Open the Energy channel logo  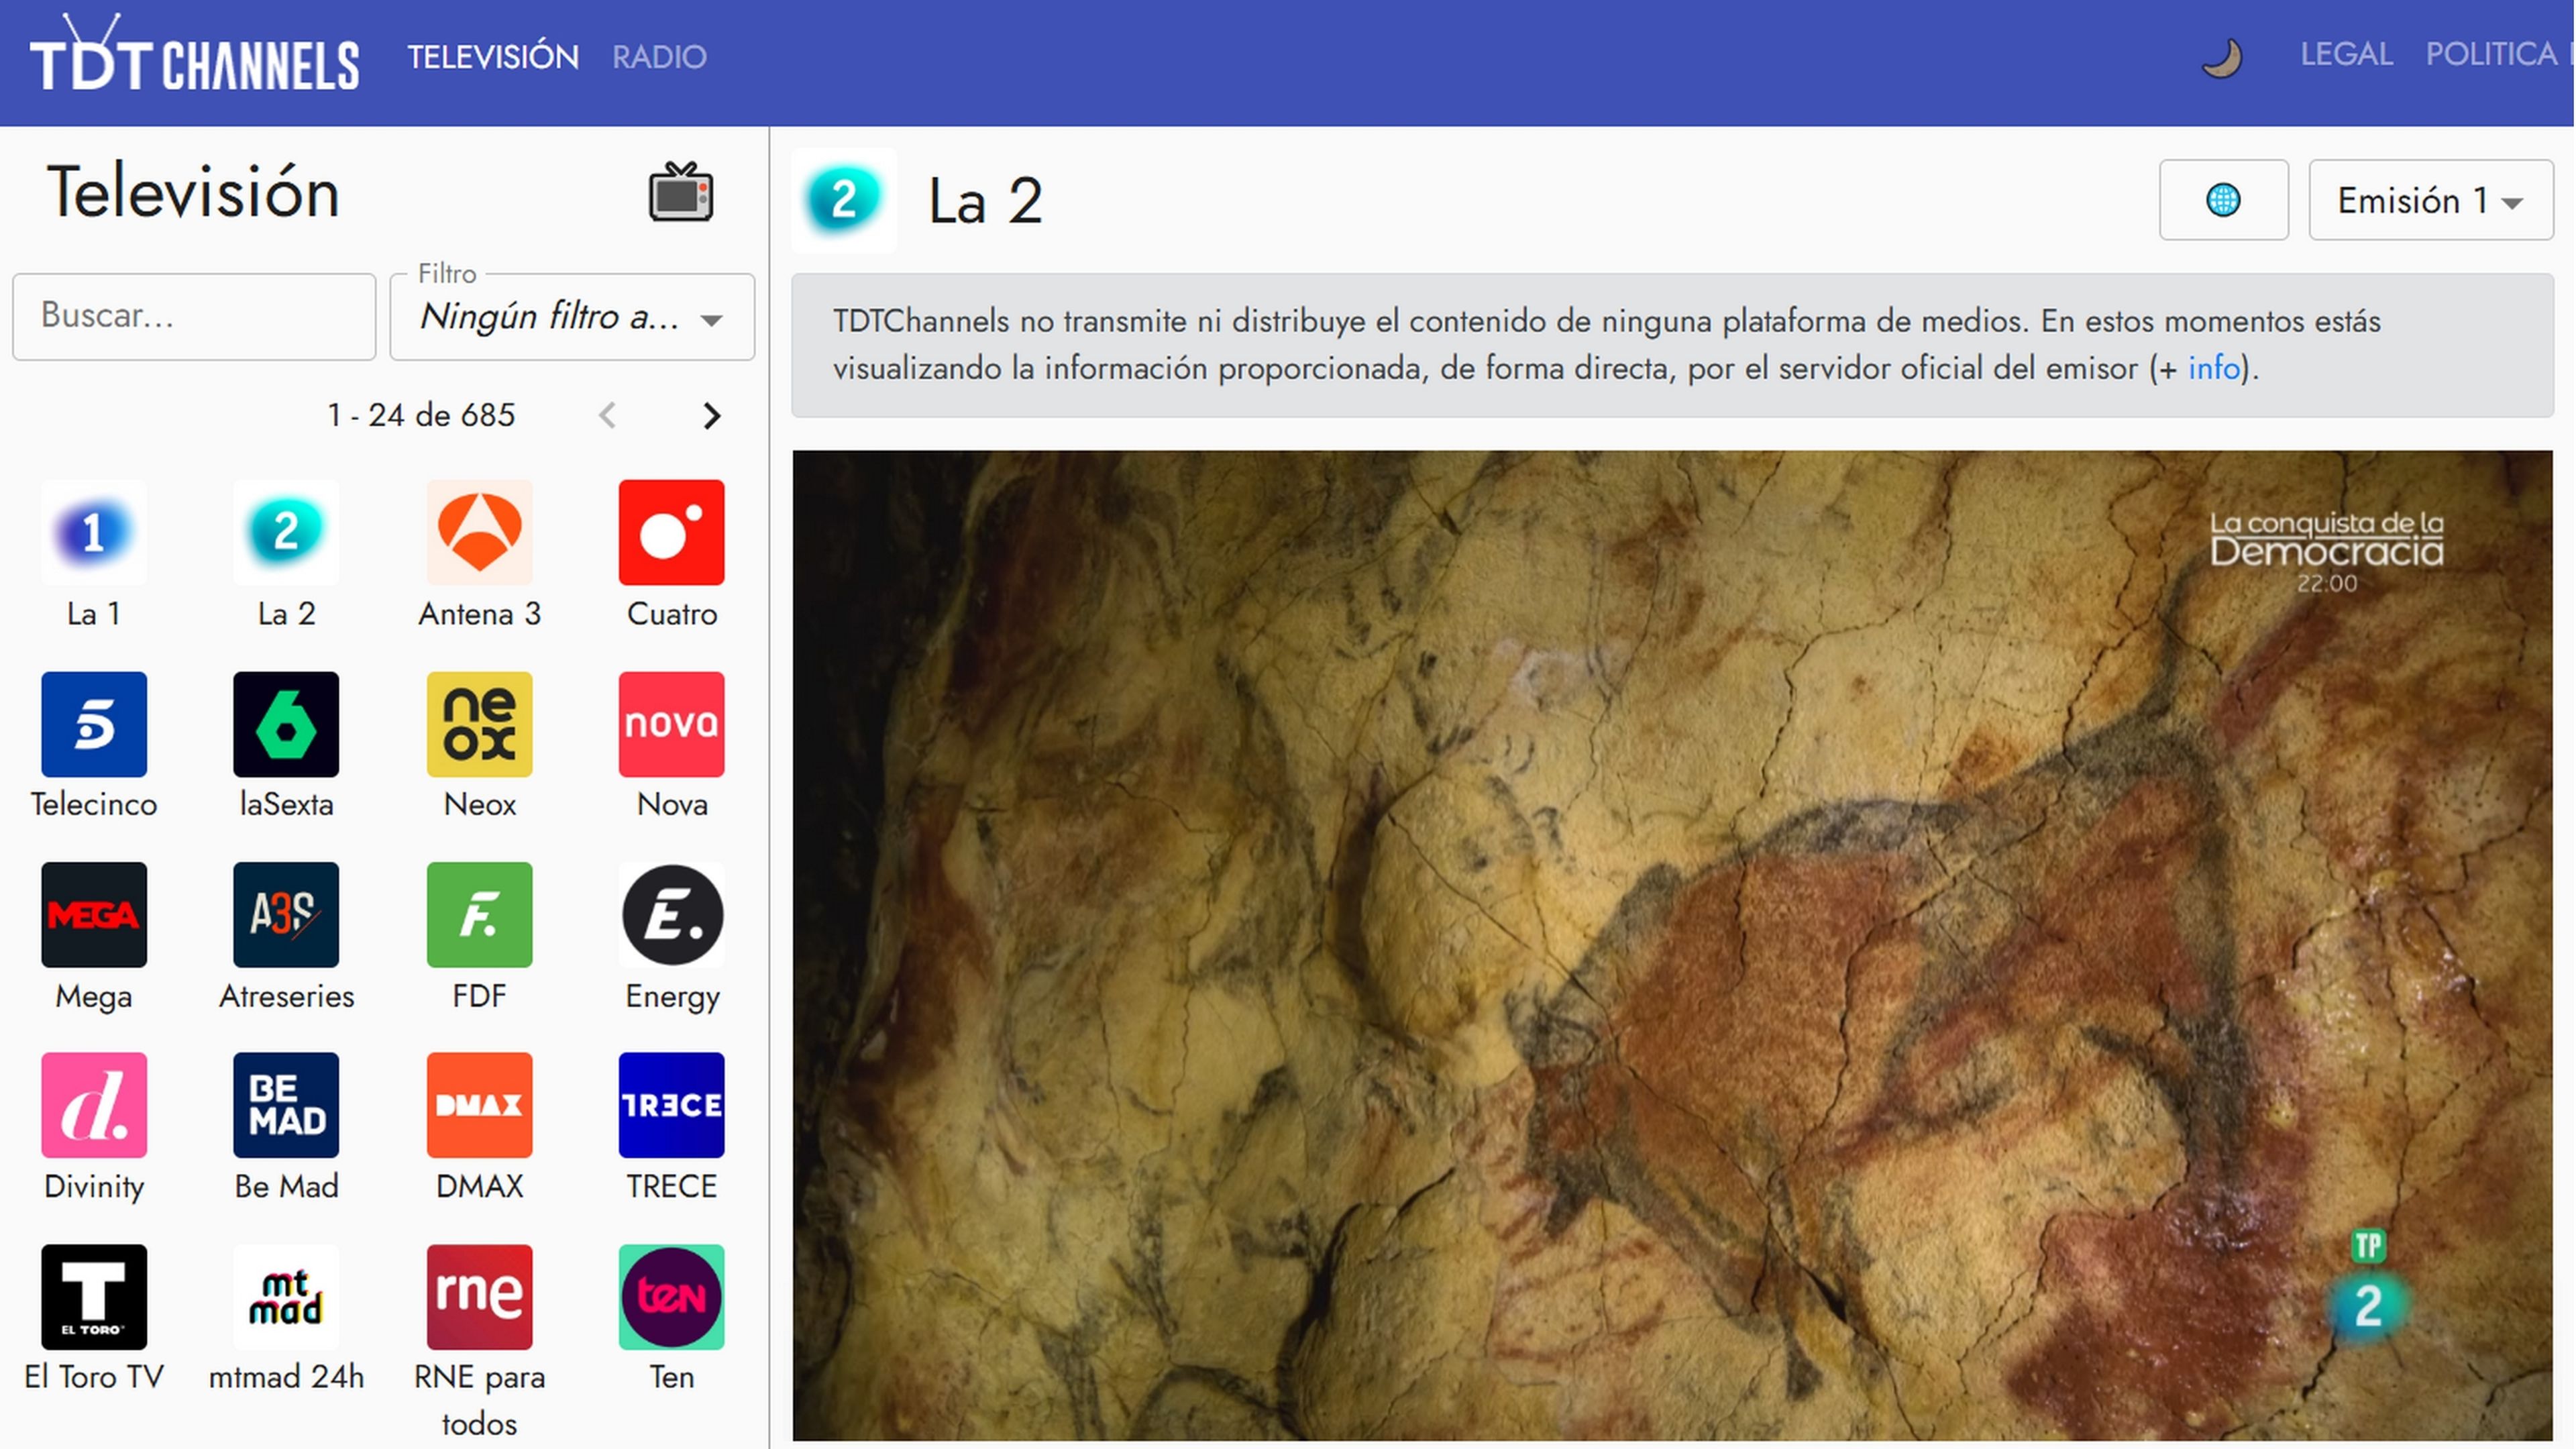pyautogui.click(x=671, y=915)
